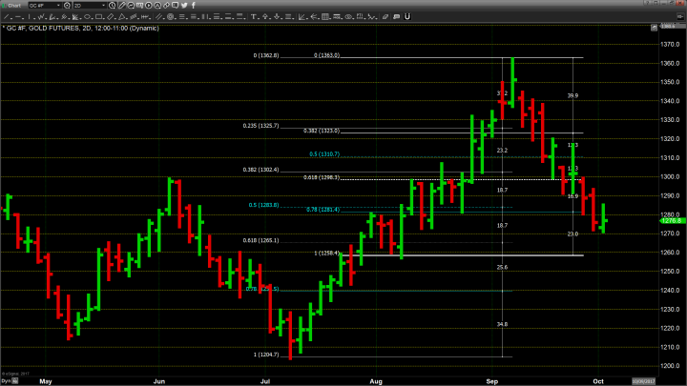
Task: Click the Jul label on time axis
Action: click(265, 381)
